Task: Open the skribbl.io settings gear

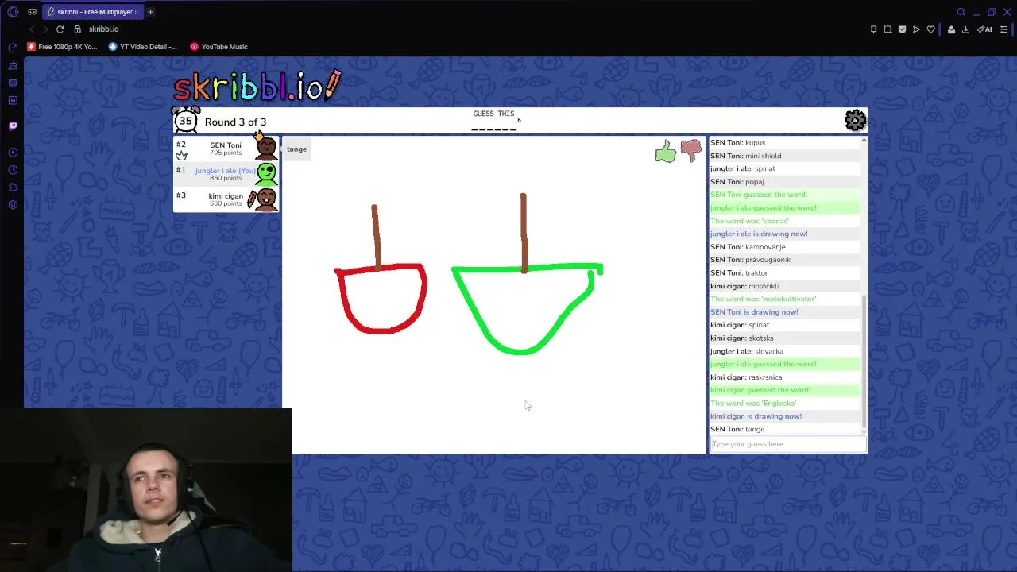Action: [855, 120]
